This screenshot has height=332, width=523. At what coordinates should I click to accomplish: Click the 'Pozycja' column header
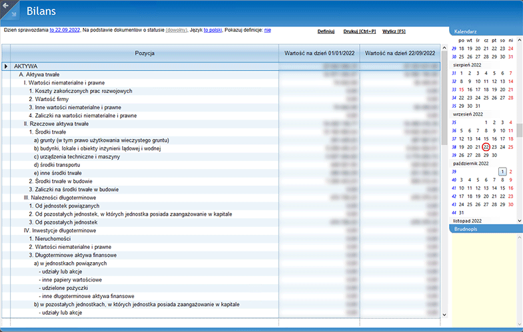tap(145, 53)
